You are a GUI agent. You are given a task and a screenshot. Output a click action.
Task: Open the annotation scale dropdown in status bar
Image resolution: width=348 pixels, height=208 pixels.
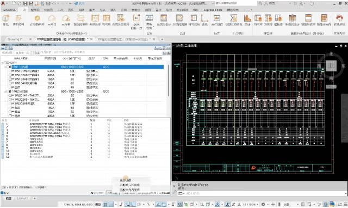257,204
